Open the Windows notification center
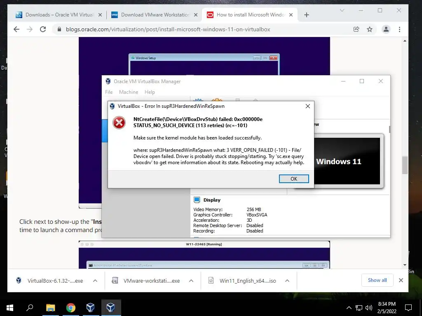This screenshot has width=422, height=316. [x=408, y=307]
